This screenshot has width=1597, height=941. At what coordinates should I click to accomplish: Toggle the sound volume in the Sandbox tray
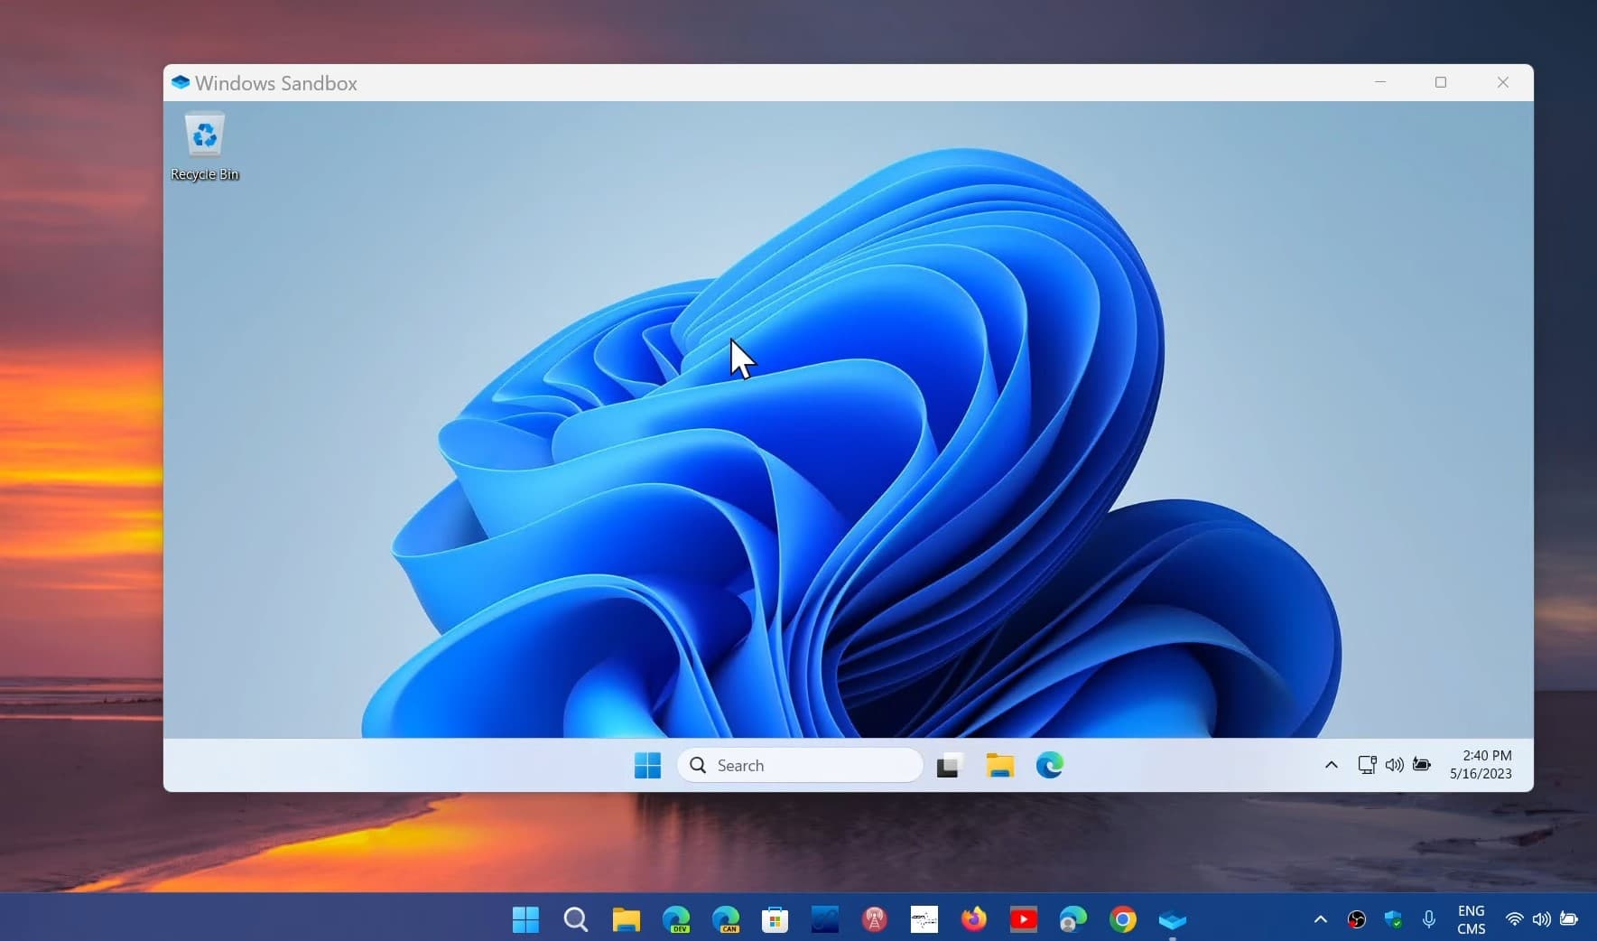pos(1393,765)
